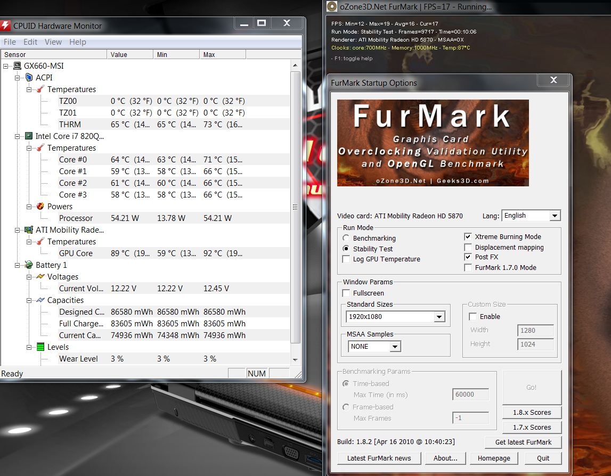Click the About... button
The width and height of the screenshot is (611, 476).
[x=445, y=458]
